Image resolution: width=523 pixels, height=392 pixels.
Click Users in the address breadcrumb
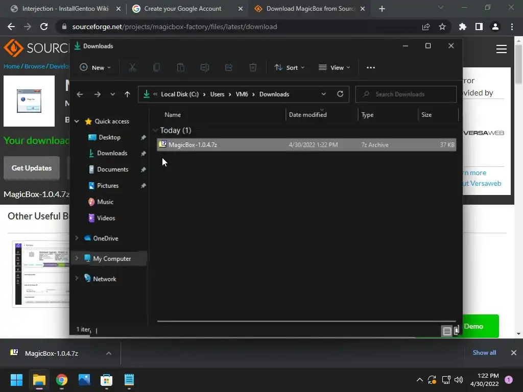pos(217,94)
